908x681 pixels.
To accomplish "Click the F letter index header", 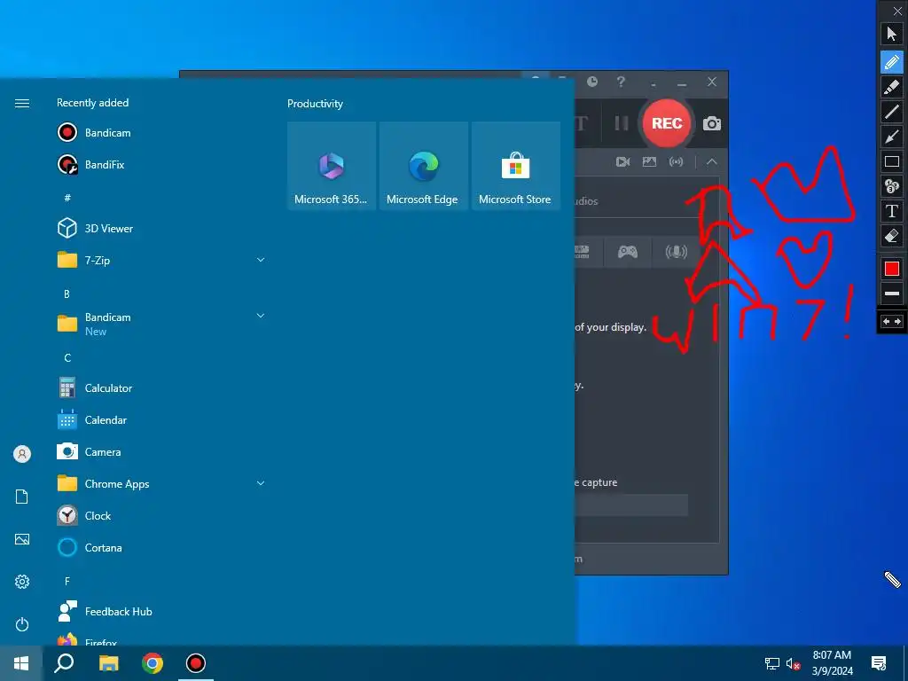I will point(67,581).
